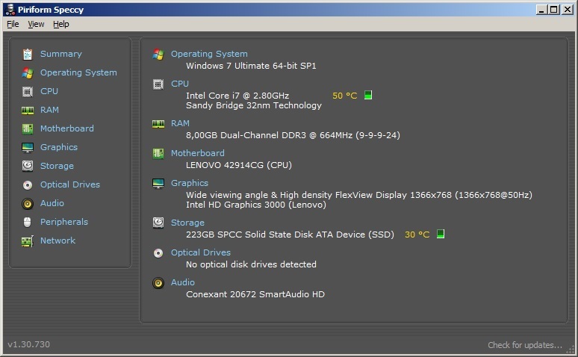Click disc icon beside Optical Drives heading

point(158,253)
